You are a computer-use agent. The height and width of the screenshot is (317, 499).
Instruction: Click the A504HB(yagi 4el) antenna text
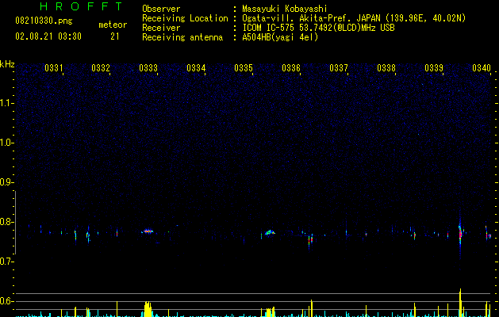[280, 37]
